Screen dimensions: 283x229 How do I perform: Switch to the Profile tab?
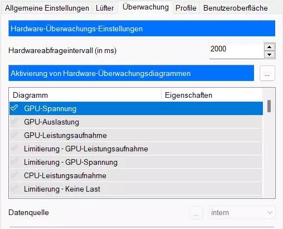coord(186,8)
